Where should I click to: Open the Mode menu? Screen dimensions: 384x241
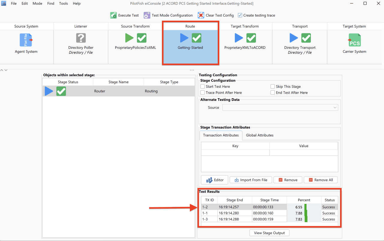(x=37, y=4)
